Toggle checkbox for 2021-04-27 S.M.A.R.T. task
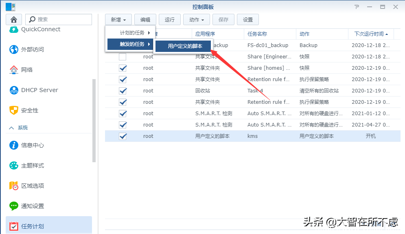The image size is (405, 234). coord(123,125)
